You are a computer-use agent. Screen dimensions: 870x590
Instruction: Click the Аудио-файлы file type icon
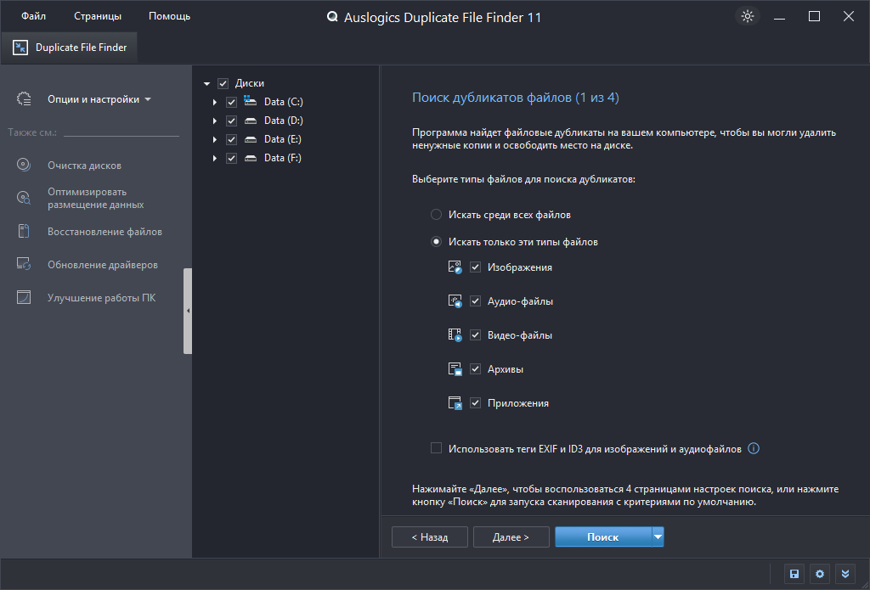(x=455, y=301)
